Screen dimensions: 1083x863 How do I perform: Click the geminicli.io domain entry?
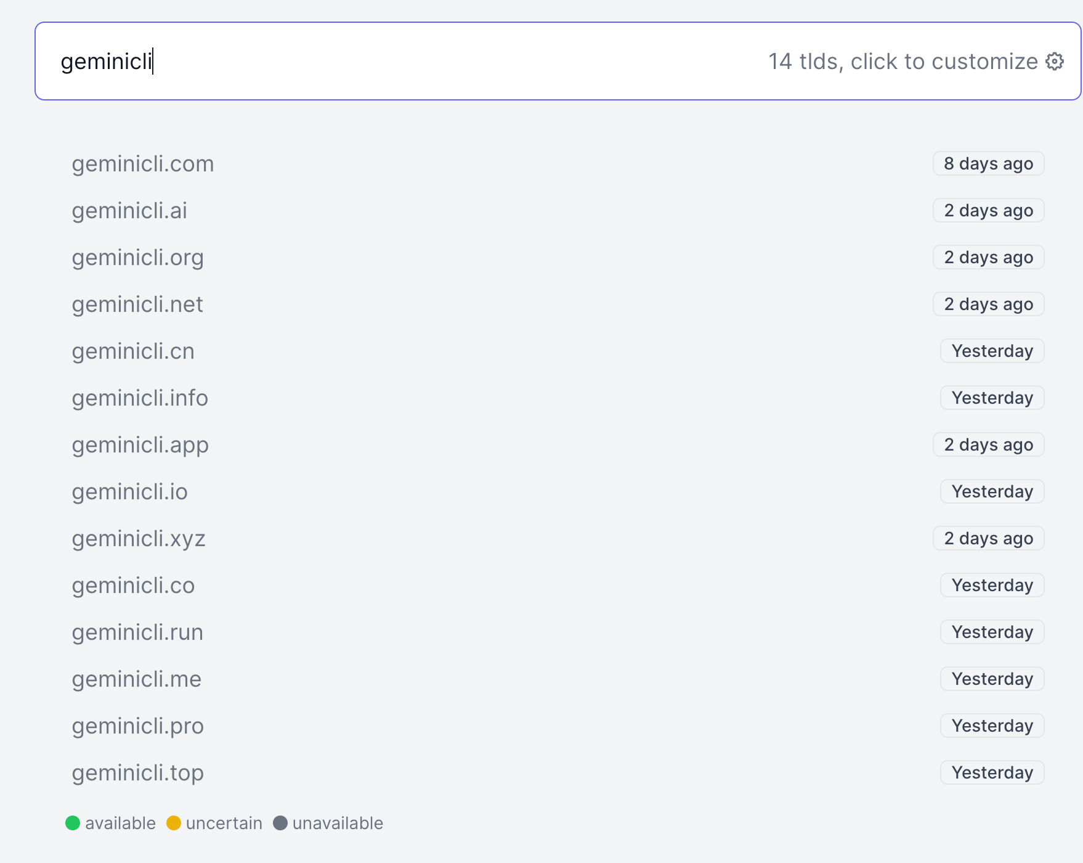(x=129, y=492)
